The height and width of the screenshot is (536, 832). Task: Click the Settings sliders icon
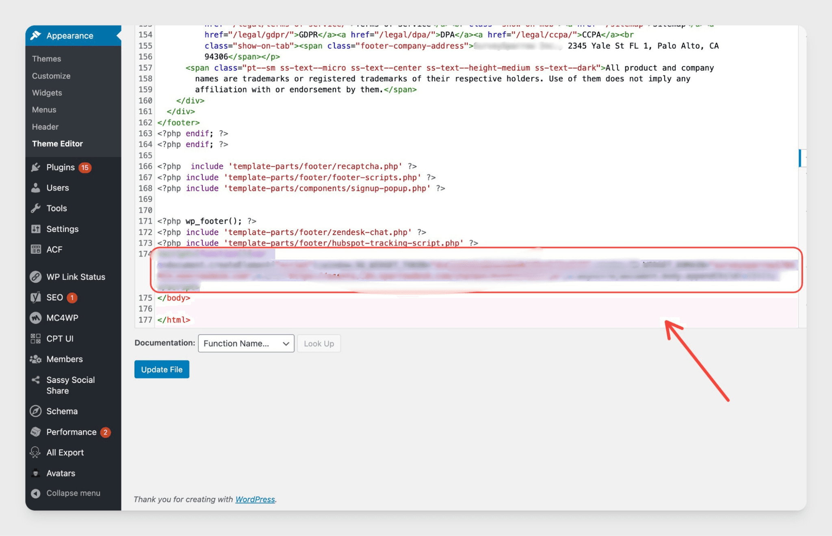[x=36, y=229]
